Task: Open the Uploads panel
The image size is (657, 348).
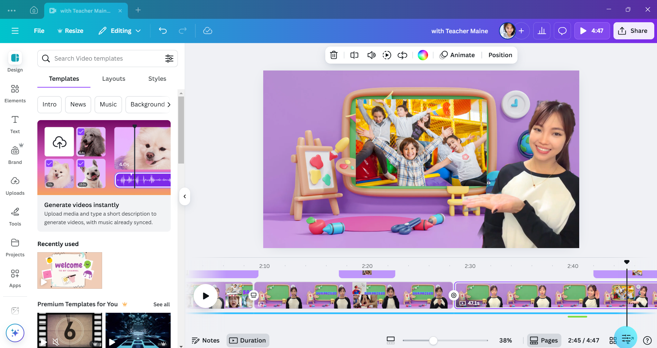Action: tap(15, 186)
